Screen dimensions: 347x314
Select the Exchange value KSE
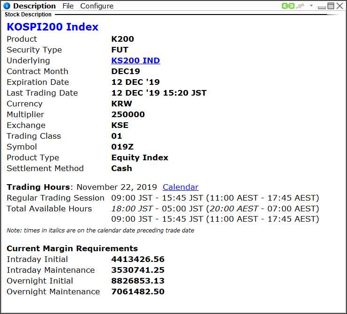click(120, 125)
